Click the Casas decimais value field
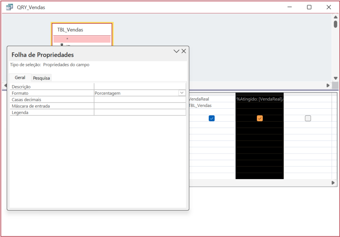 [139, 100]
